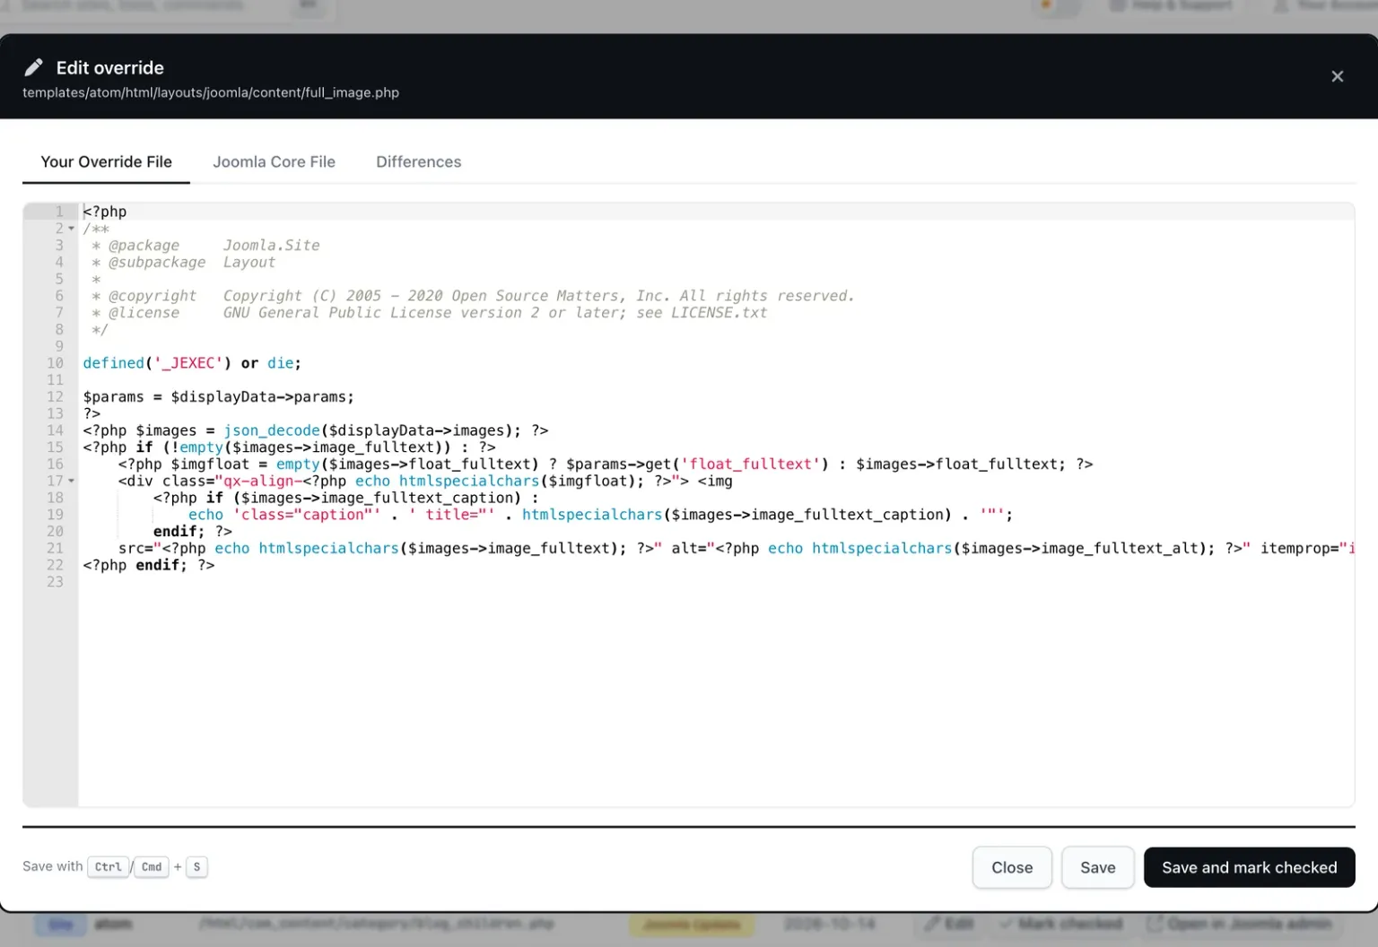The height and width of the screenshot is (947, 1378).
Task: Click the Save button
Action: pos(1097,867)
